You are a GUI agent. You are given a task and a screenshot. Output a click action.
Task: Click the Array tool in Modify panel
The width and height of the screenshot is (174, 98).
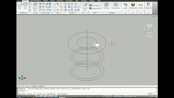pos(66,10)
